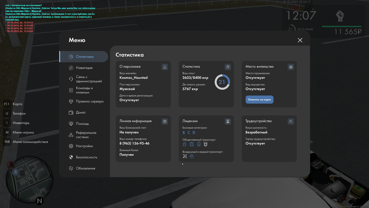The image size is (369, 208).
Task: Click the 5767 exp remaining value
Action: (190, 89)
